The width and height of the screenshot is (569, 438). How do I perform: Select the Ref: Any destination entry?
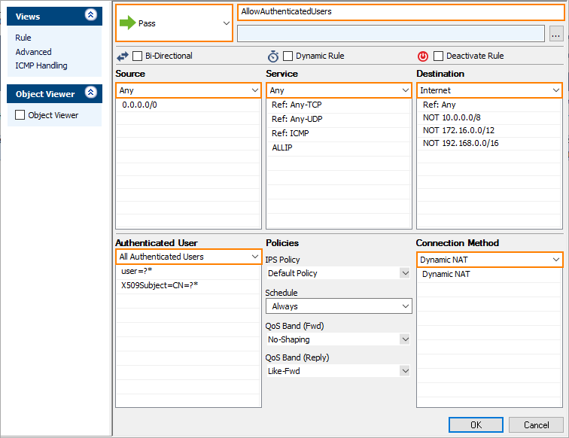pyautogui.click(x=489, y=105)
